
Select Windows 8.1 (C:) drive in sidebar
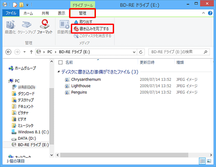(x=30, y=132)
